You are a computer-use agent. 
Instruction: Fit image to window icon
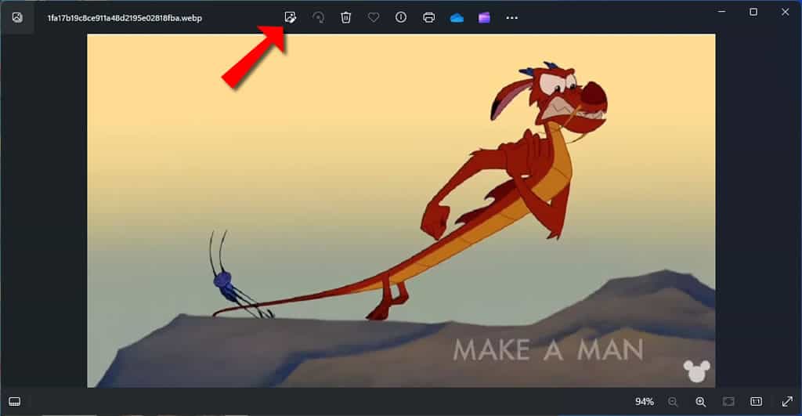[728, 402]
